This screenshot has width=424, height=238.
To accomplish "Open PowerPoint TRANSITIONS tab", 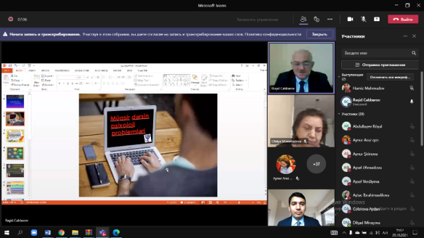I will pyautogui.click(x=62, y=71).
